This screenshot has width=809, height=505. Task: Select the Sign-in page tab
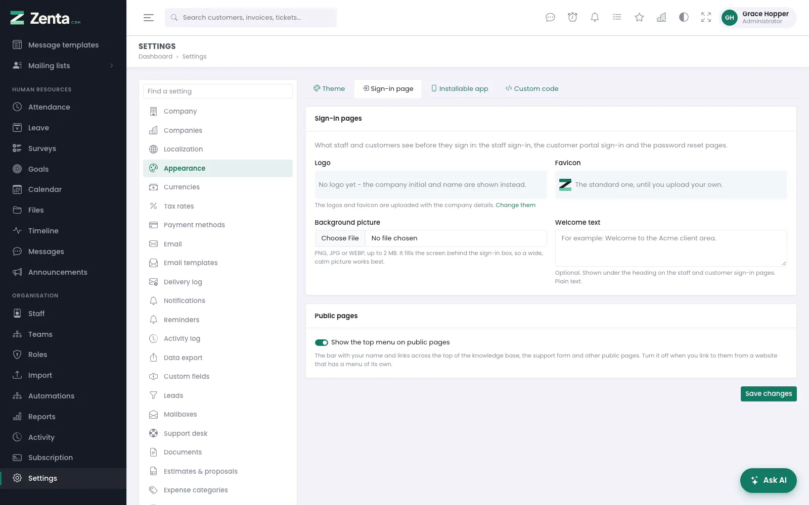point(388,88)
